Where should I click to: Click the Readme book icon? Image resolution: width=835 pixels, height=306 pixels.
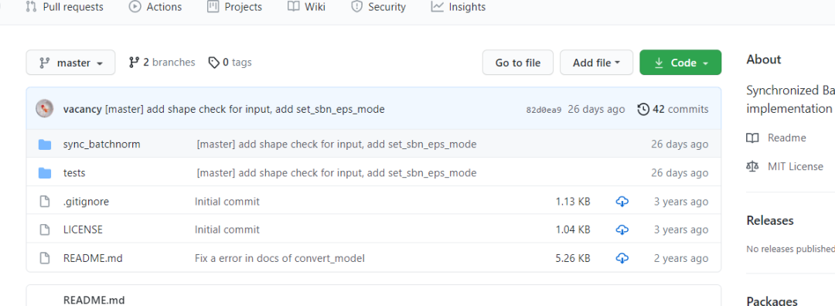(x=752, y=138)
